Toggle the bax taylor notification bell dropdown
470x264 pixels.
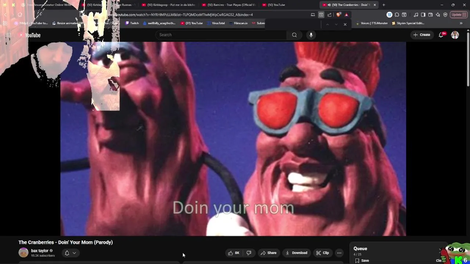70,253
